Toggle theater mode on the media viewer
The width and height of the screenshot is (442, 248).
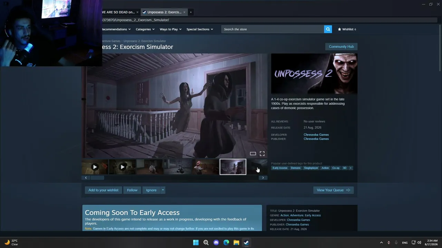click(253, 154)
